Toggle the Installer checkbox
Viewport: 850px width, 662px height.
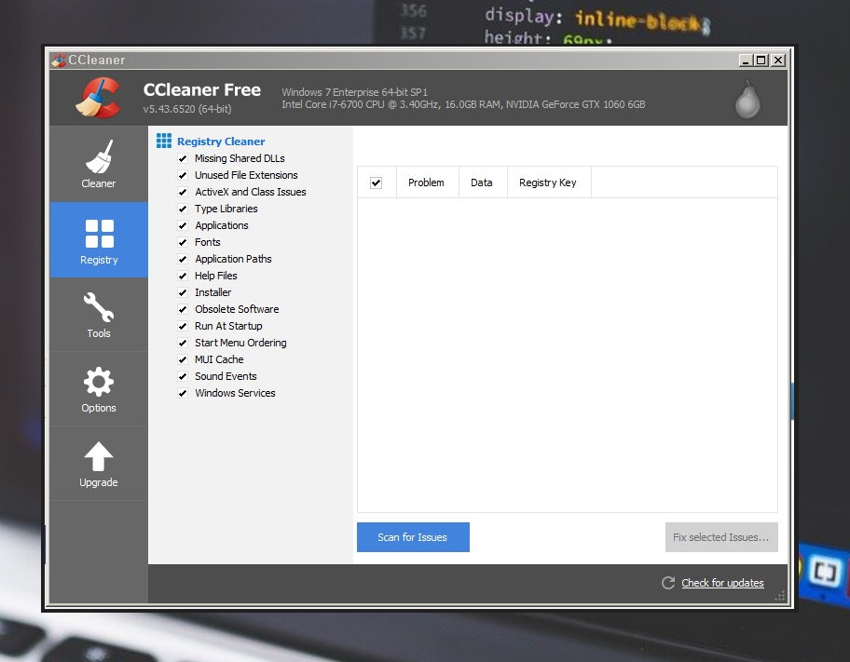point(183,292)
